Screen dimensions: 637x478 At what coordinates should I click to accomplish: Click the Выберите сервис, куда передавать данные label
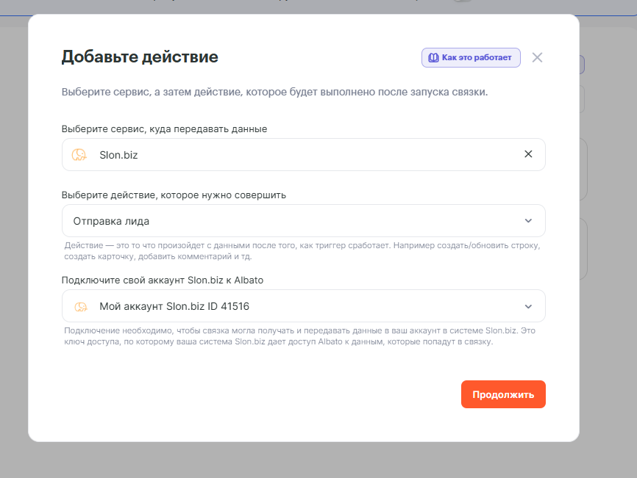(164, 128)
